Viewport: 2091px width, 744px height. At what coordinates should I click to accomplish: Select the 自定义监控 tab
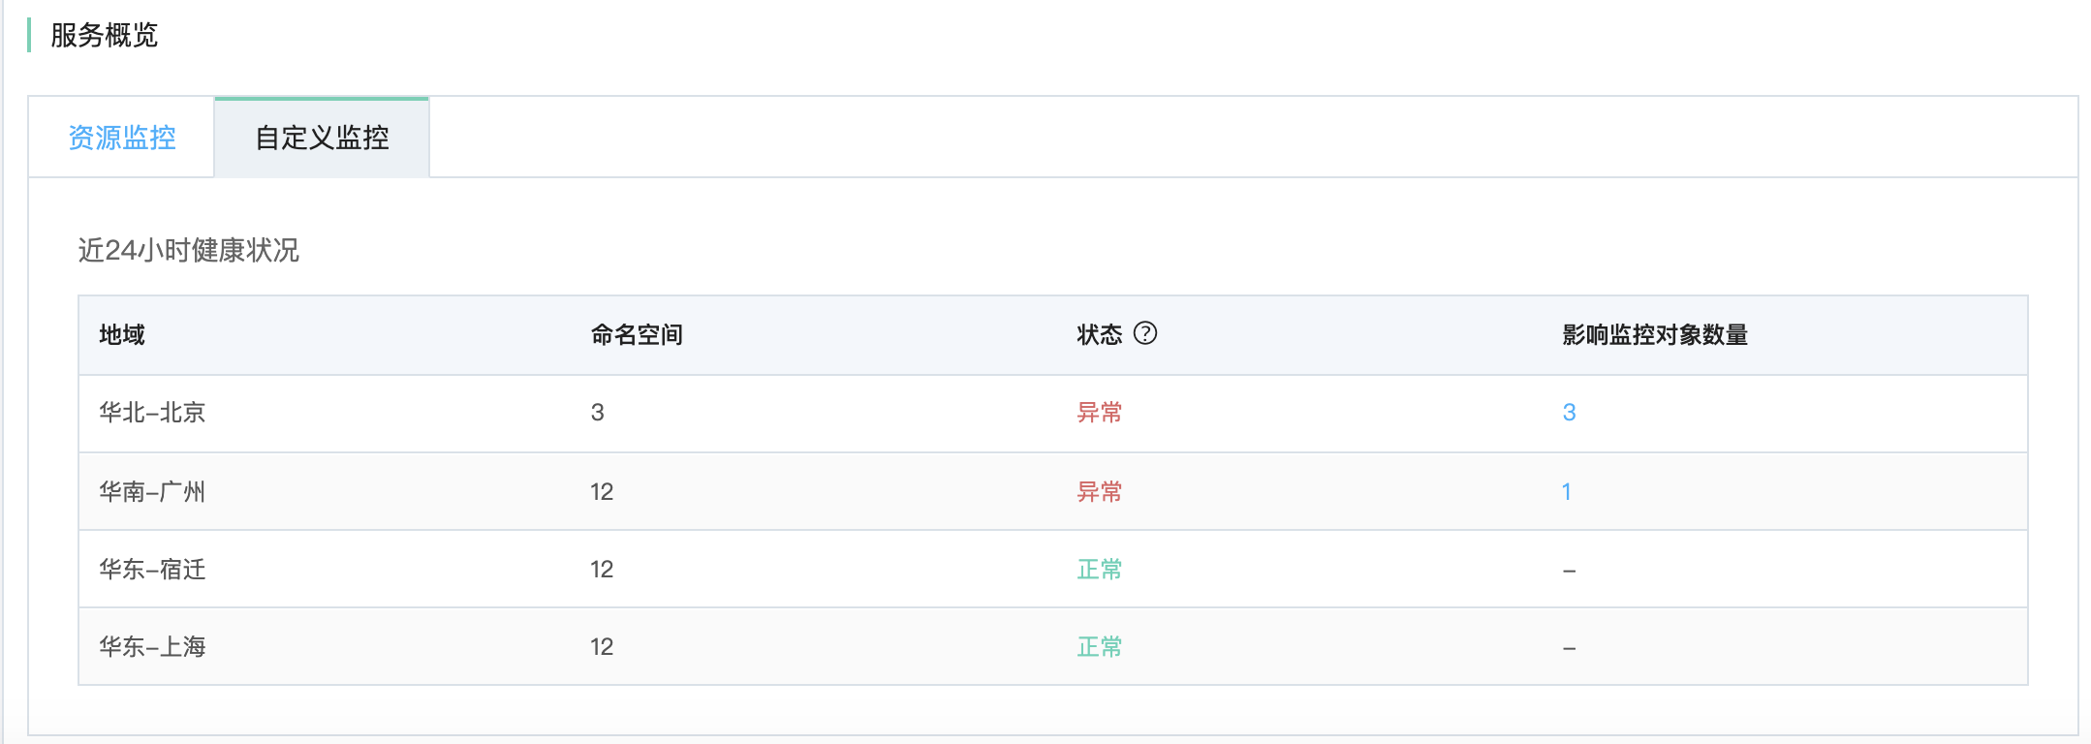[322, 138]
